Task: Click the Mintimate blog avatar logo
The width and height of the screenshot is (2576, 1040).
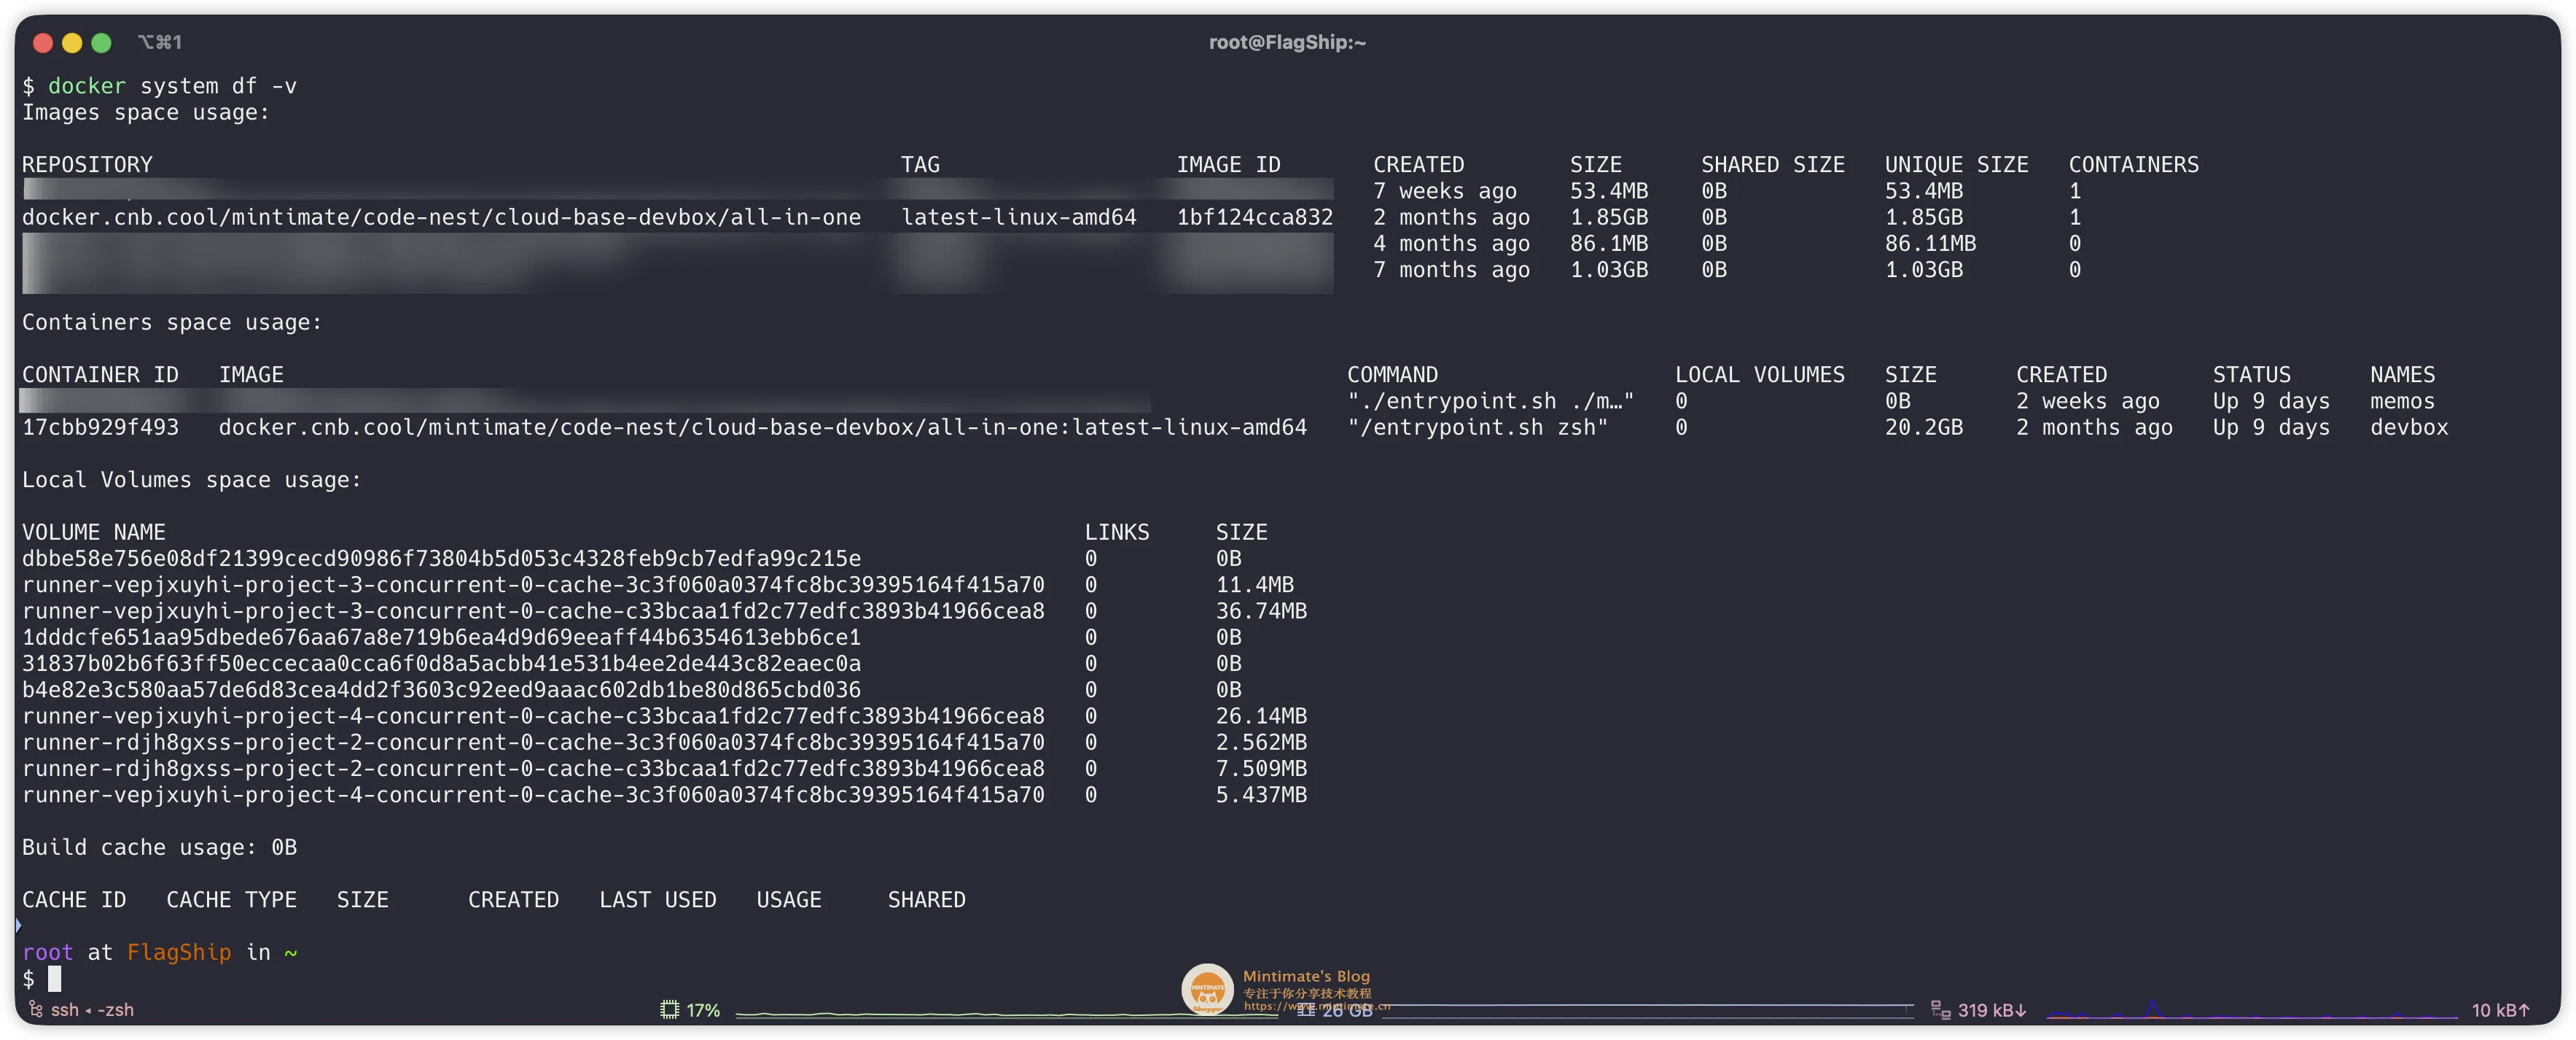Action: pos(1207,989)
